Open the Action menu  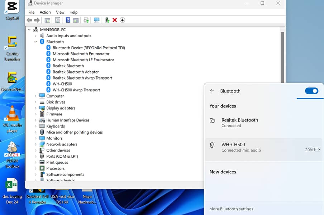pyautogui.click(x=45, y=12)
